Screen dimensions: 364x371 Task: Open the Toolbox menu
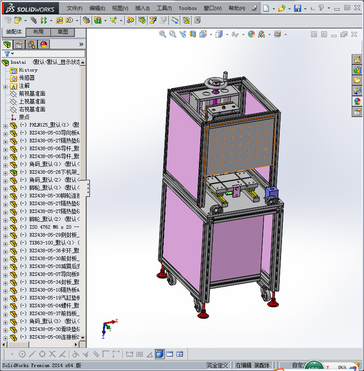tap(188, 8)
